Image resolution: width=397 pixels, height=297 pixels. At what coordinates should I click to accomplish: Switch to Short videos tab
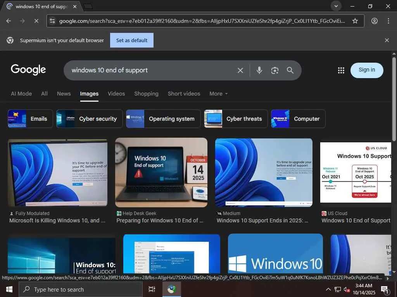184,94
